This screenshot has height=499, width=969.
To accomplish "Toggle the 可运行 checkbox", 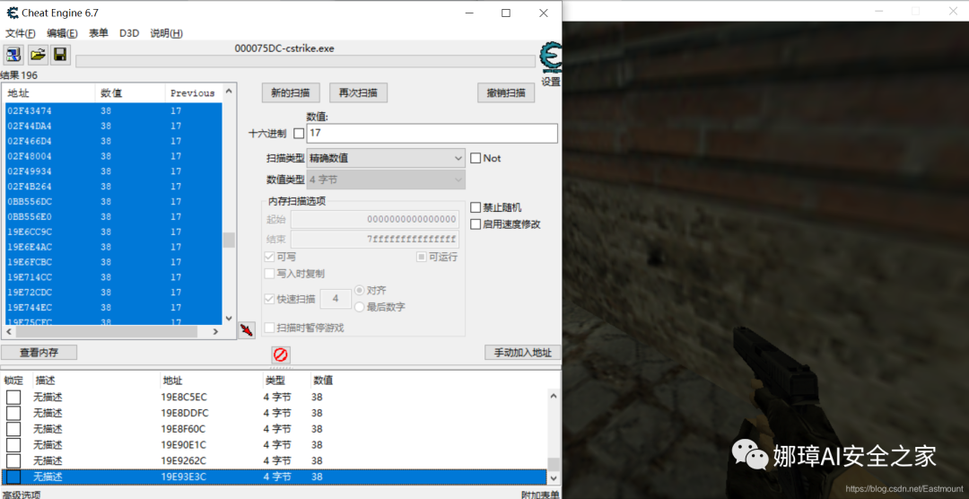I will tap(422, 257).
